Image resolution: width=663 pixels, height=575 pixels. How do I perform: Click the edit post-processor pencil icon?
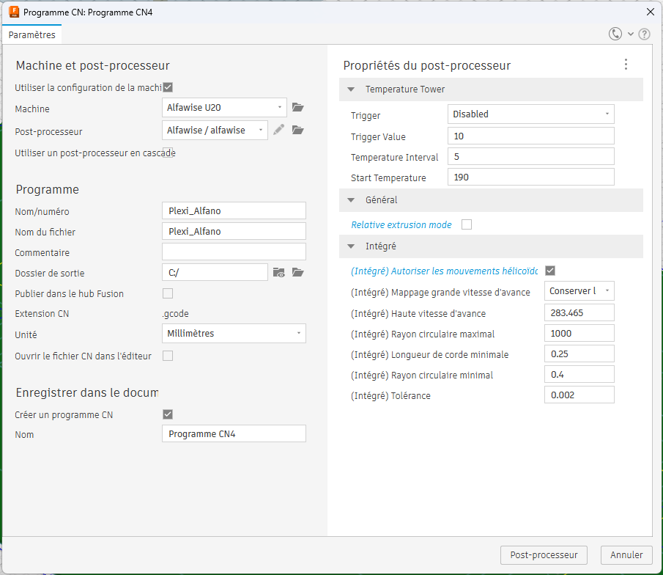[278, 130]
